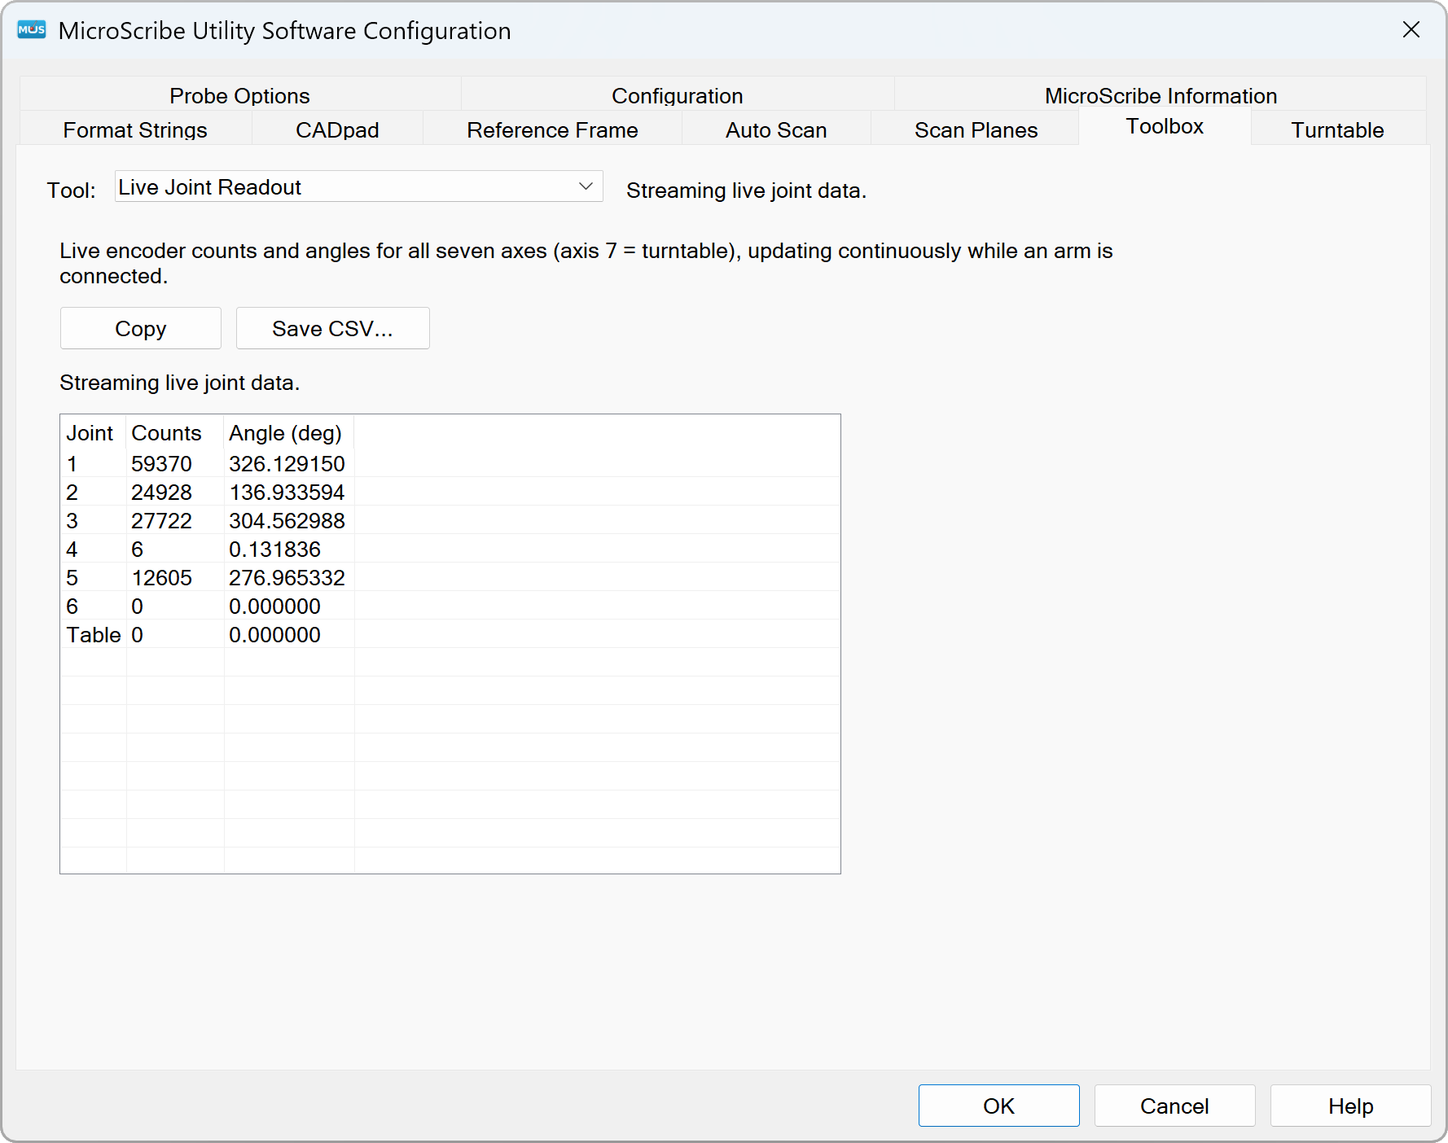Viewport: 1448px width, 1143px height.
Task: Click the angle 276.965332
Action: tap(287, 577)
